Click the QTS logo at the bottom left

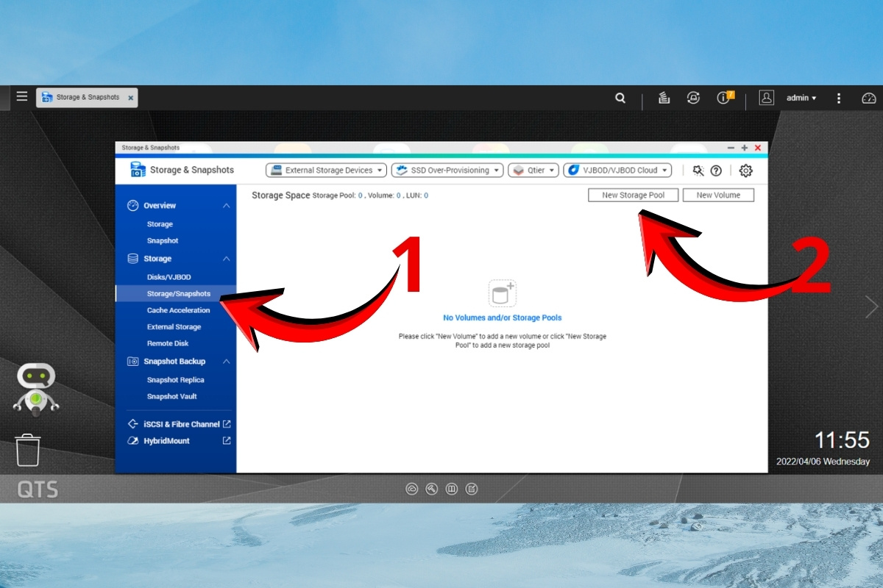[x=38, y=490]
